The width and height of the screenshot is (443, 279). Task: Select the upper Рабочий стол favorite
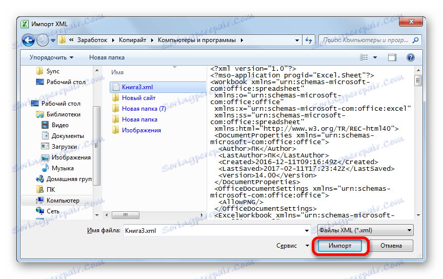66,82
